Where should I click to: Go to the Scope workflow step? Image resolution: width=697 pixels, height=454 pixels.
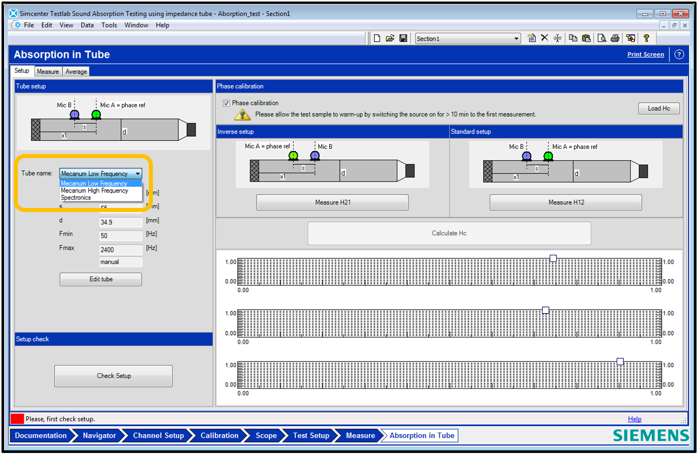click(266, 435)
